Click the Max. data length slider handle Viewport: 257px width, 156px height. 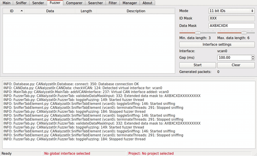244,33
